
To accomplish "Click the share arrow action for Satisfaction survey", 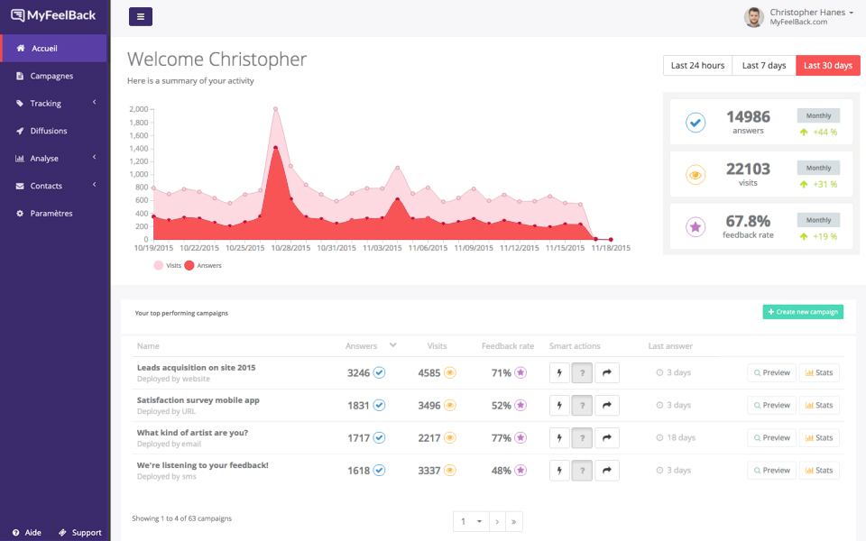I will click(606, 405).
